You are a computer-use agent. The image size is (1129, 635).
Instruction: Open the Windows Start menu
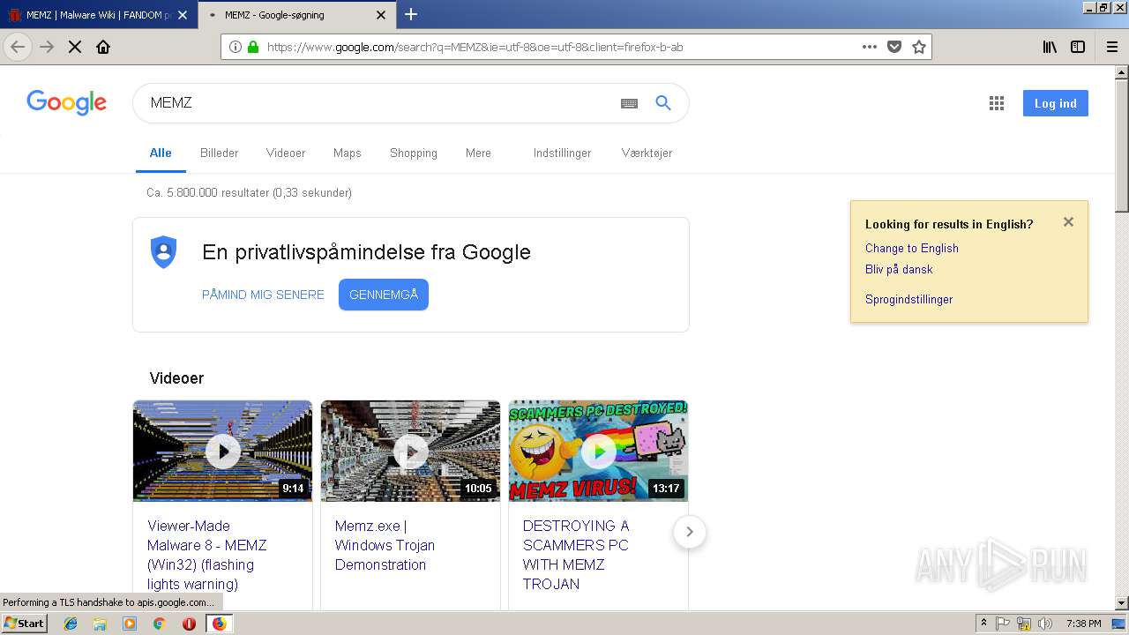(x=25, y=624)
